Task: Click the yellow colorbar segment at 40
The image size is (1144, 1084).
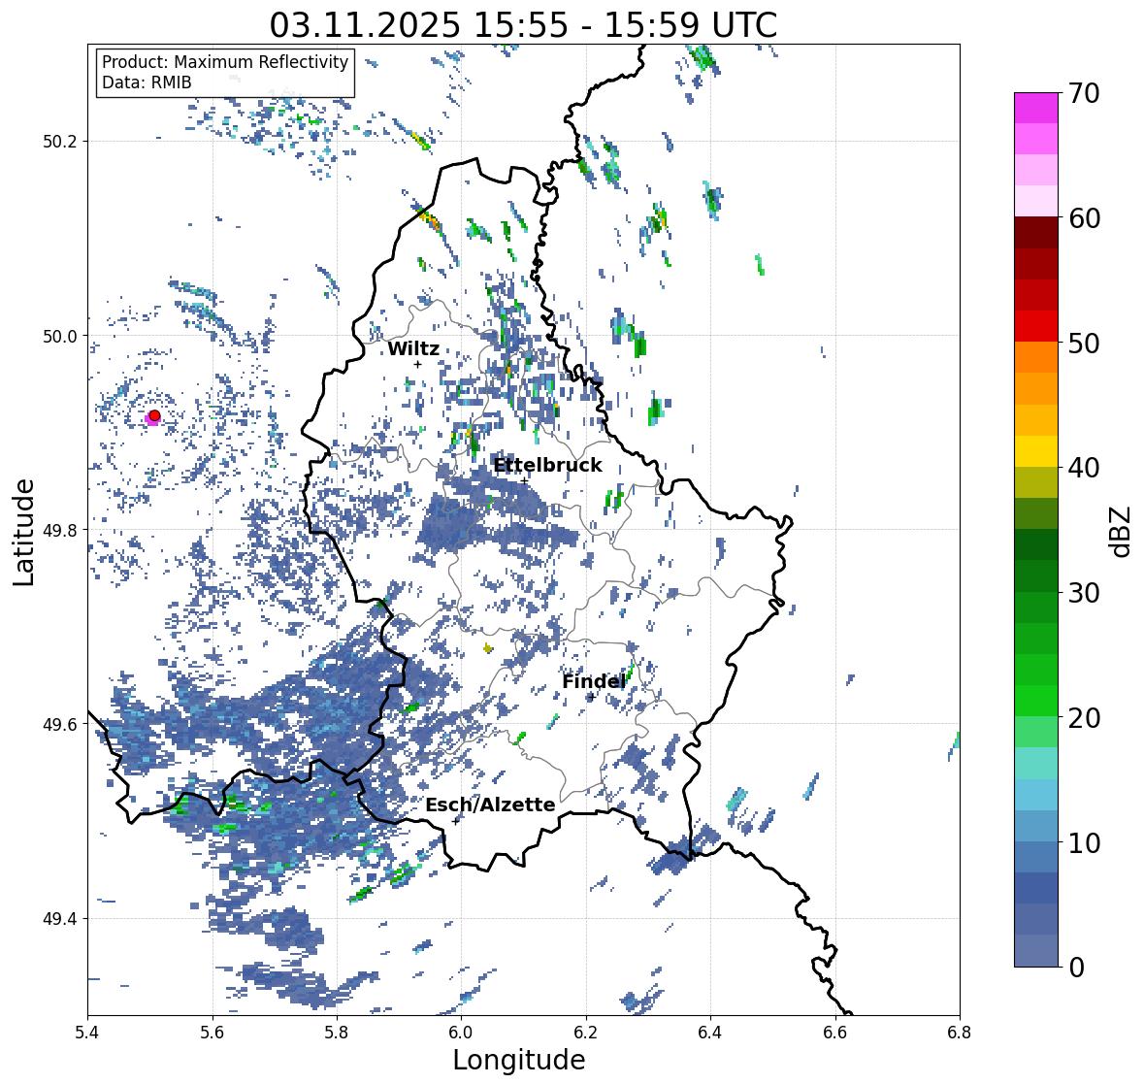Action: 1036,451
